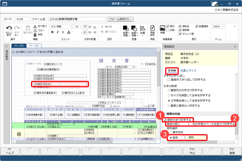Open the MS 明朝 font name dropdown
Image resolution: width=242 pixels, height=161 pixels.
coord(71,26)
